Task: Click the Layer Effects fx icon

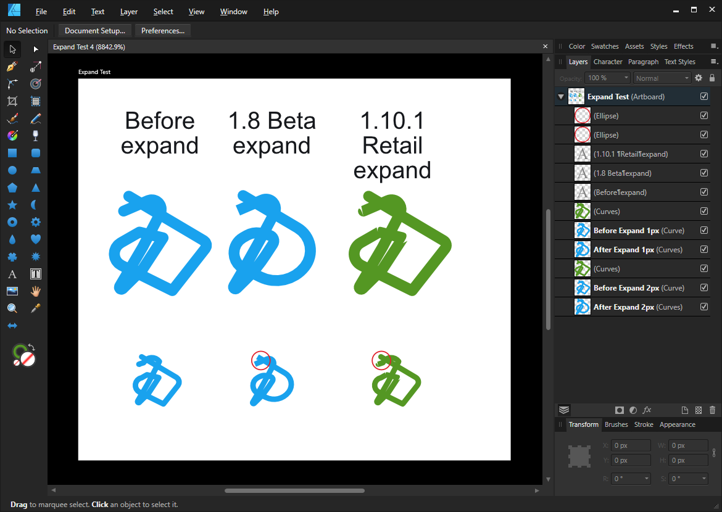Action: click(x=647, y=410)
